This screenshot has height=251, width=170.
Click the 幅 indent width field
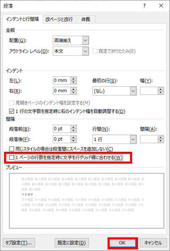(x=149, y=91)
